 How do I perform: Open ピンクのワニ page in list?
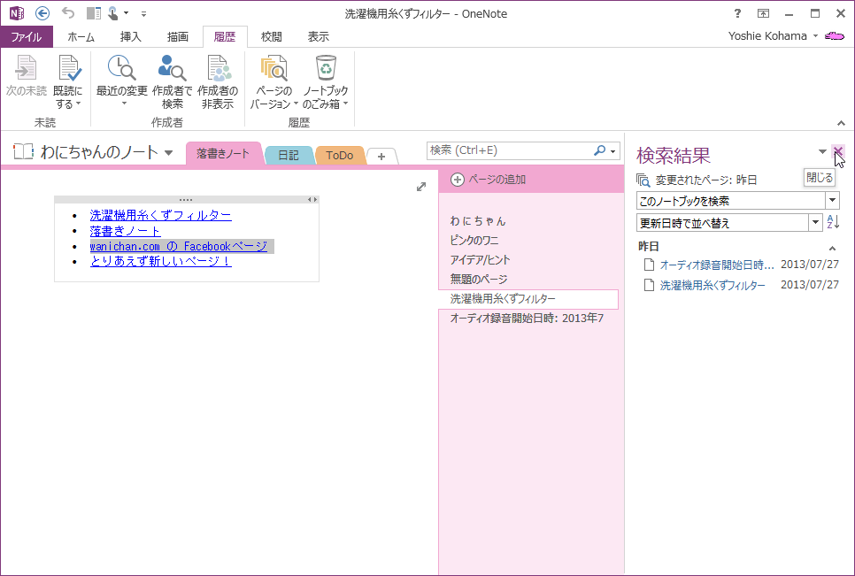coord(474,241)
